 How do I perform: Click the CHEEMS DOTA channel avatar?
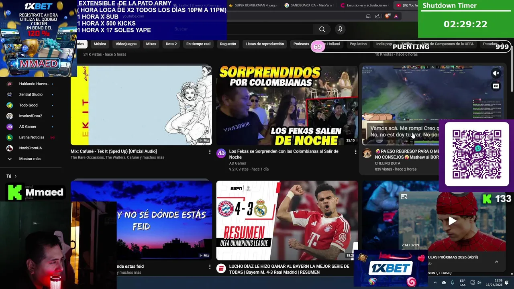coord(367,153)
